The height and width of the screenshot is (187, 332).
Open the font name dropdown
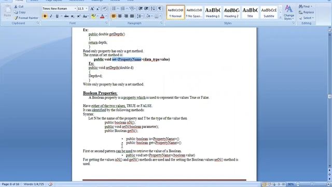75,9
